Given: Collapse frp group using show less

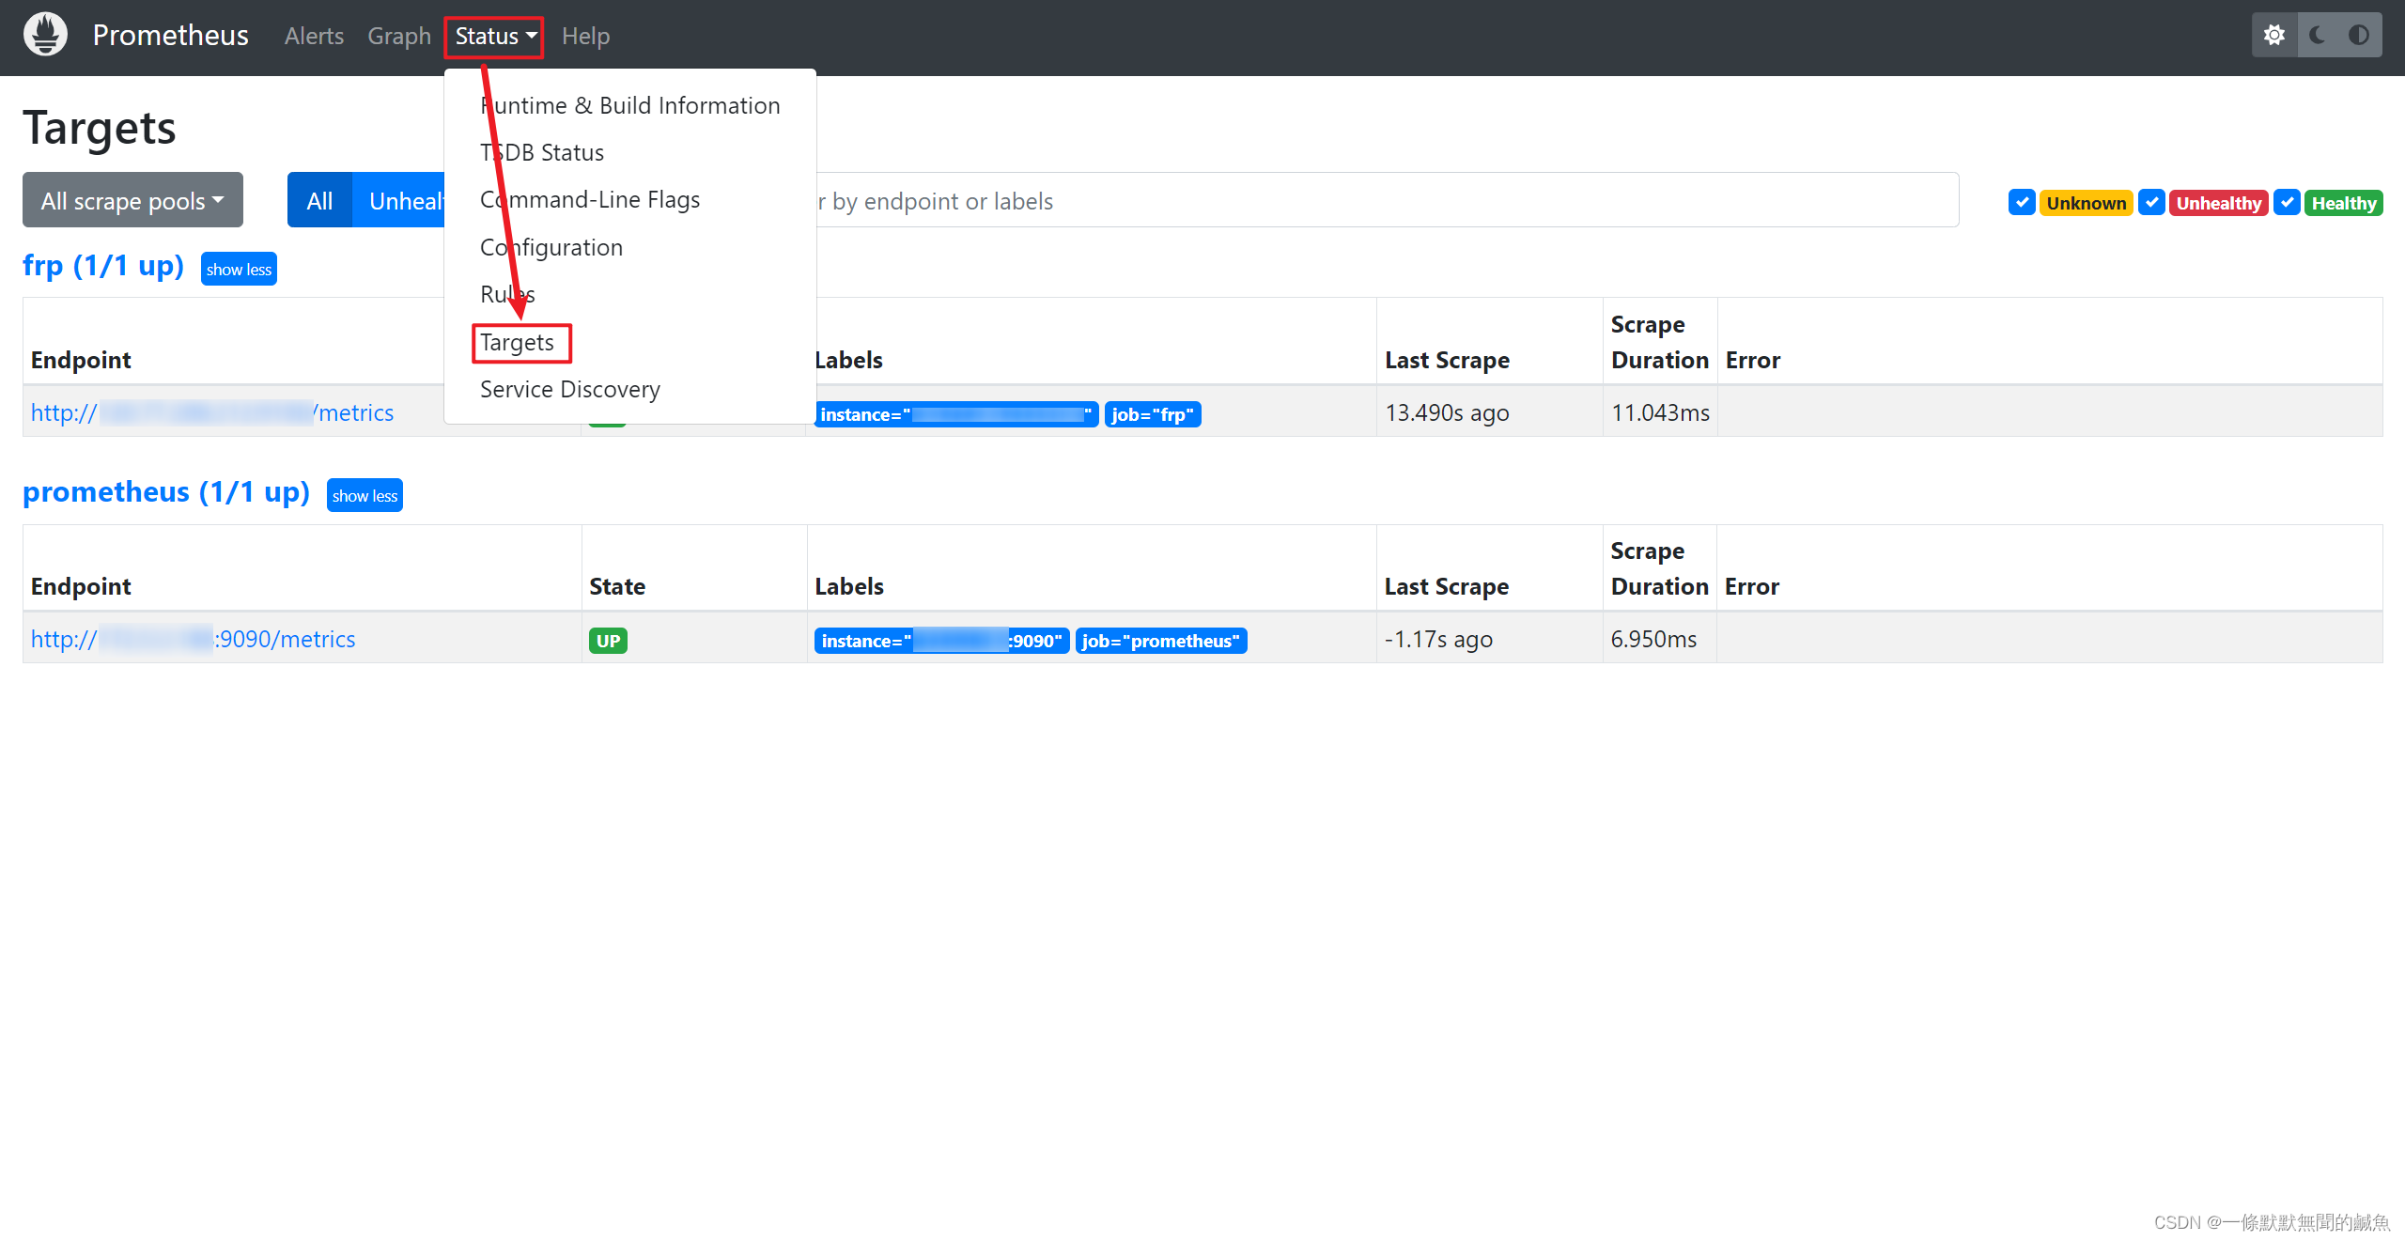Looking at the screenshot, I should 238,269.
